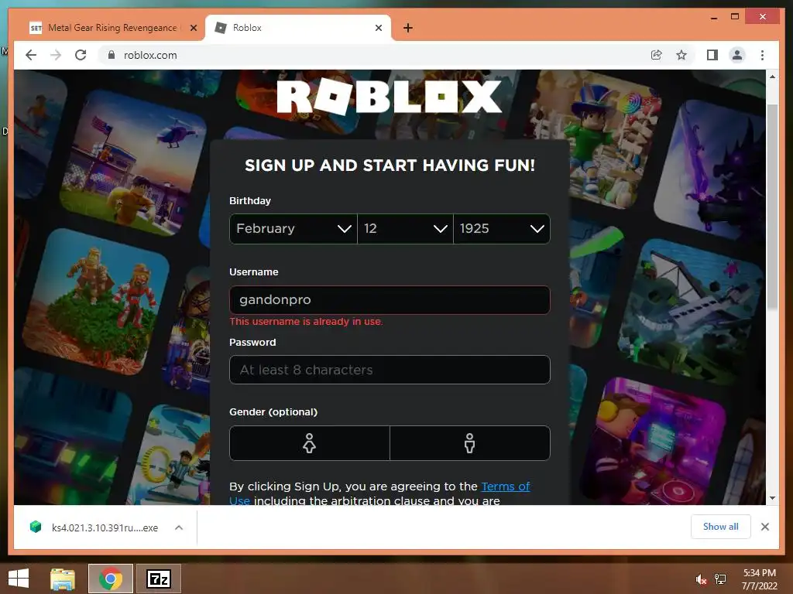Select the male gender icon button

[x=470, y=443]
